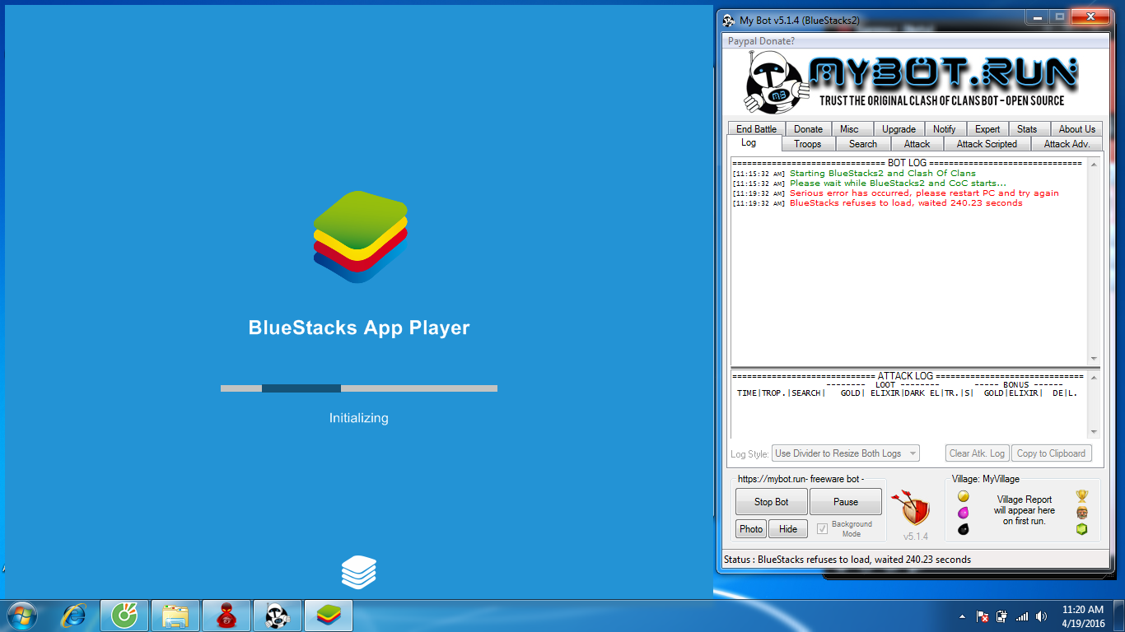Open the Windows Start menu orb
Screen dimensions: 1125x632
(23, 616)
